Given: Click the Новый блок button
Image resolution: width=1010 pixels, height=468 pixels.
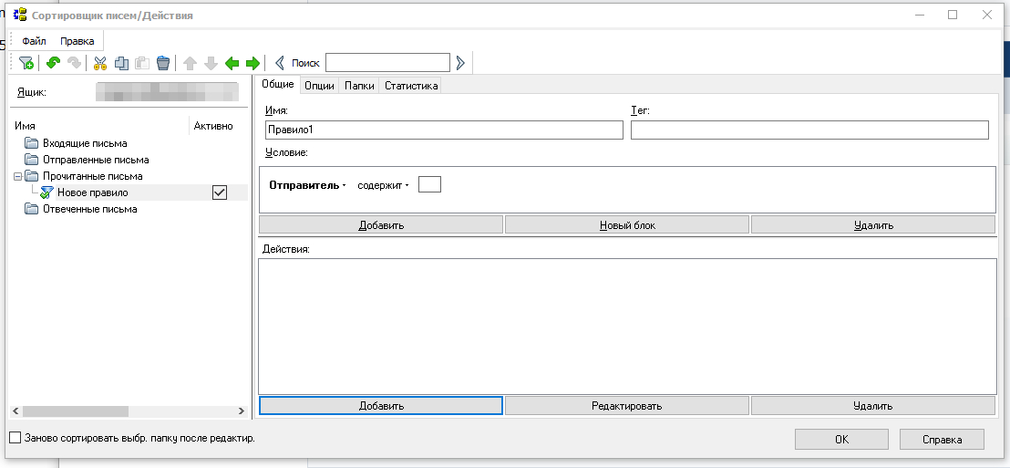Looking at the screenshot, I should (626, 224).
